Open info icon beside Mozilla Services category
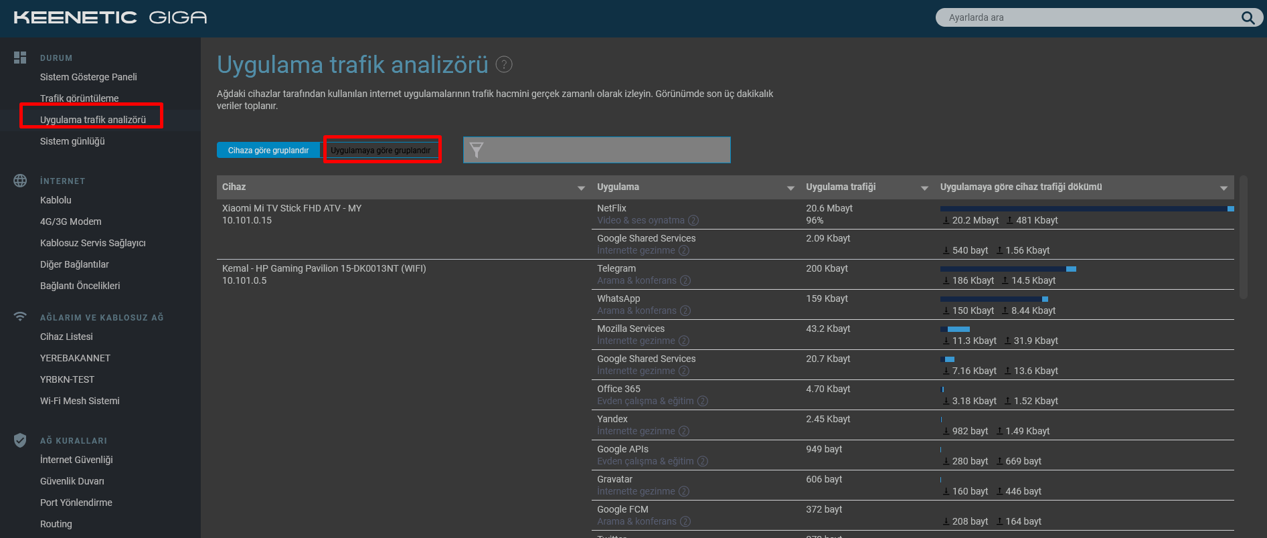The image size is (1267, 538). pyautogui.click(x=683, y=341)
